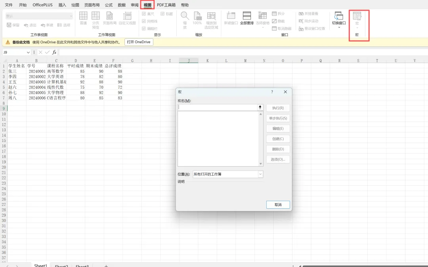
Task: Open the PDF工具箱 tab
Action: pyautogui.click(x=166, y=5)
